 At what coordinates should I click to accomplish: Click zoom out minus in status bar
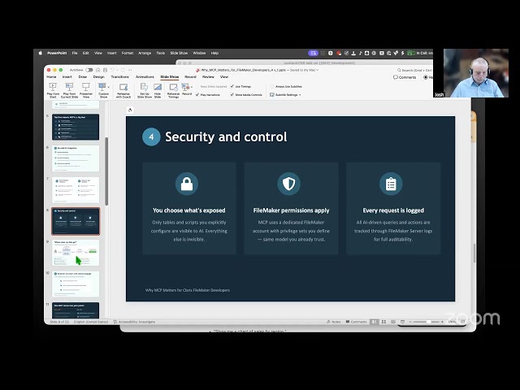(410, 322)
